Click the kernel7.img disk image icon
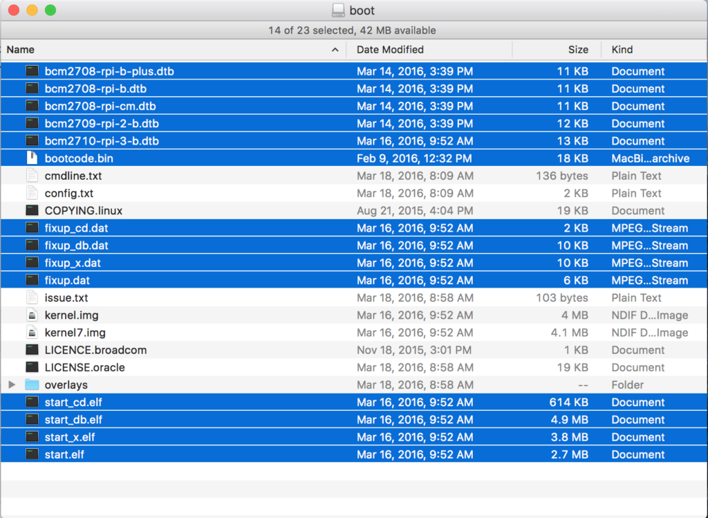708x518 pixels. [32, 333]
